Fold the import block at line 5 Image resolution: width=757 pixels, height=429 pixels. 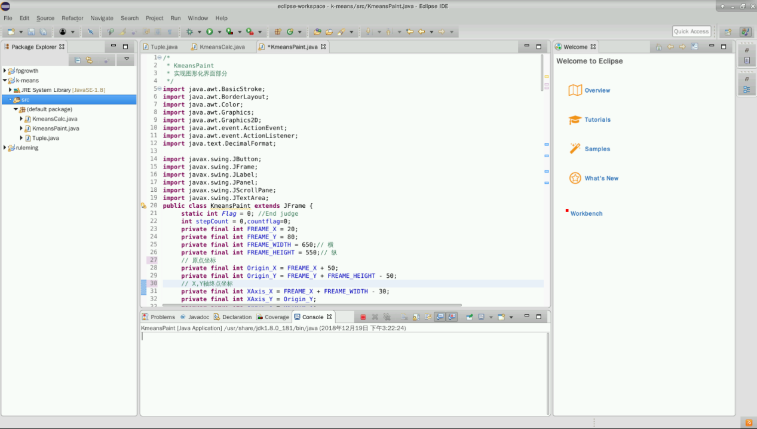160,89
